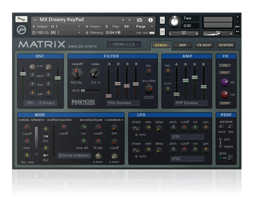The height and width of the screenshot is (216, 253).
Task: Open the Filter Envelope selector
Action: [x=123, y=103]
